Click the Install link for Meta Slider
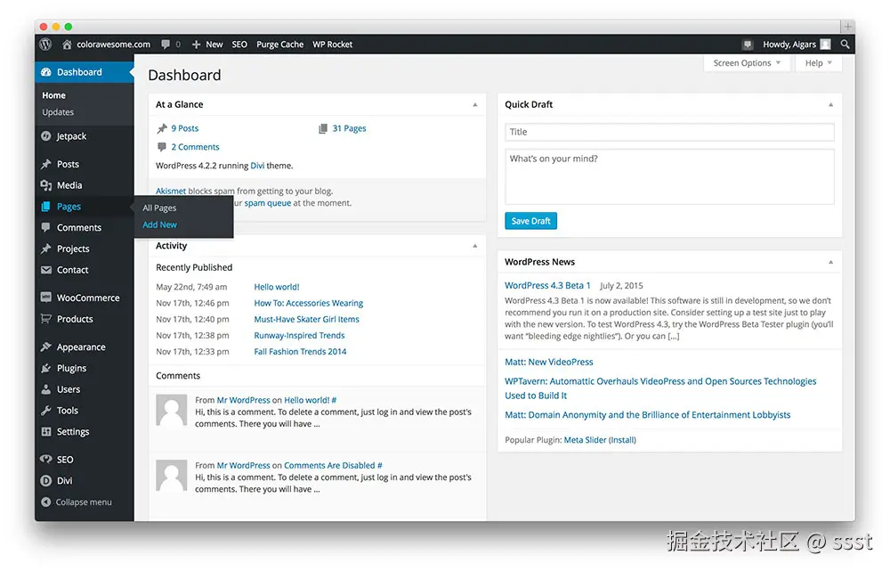890x571 pixels. (x=622, y=440)
